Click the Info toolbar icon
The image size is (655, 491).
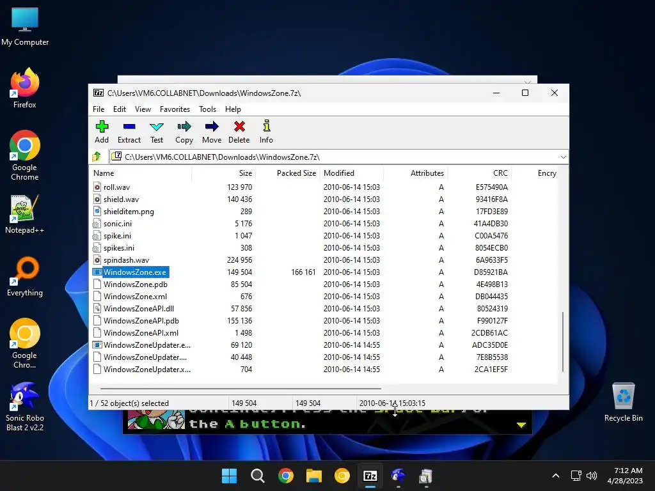point(266,132)
